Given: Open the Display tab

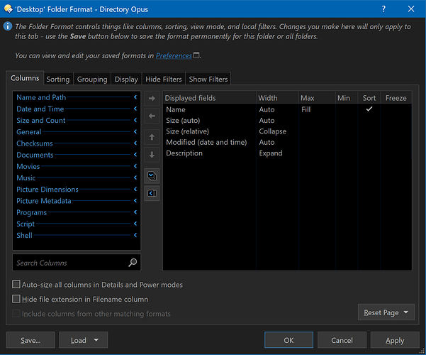Looking at the screenshot, I should (x=126, y=80).
